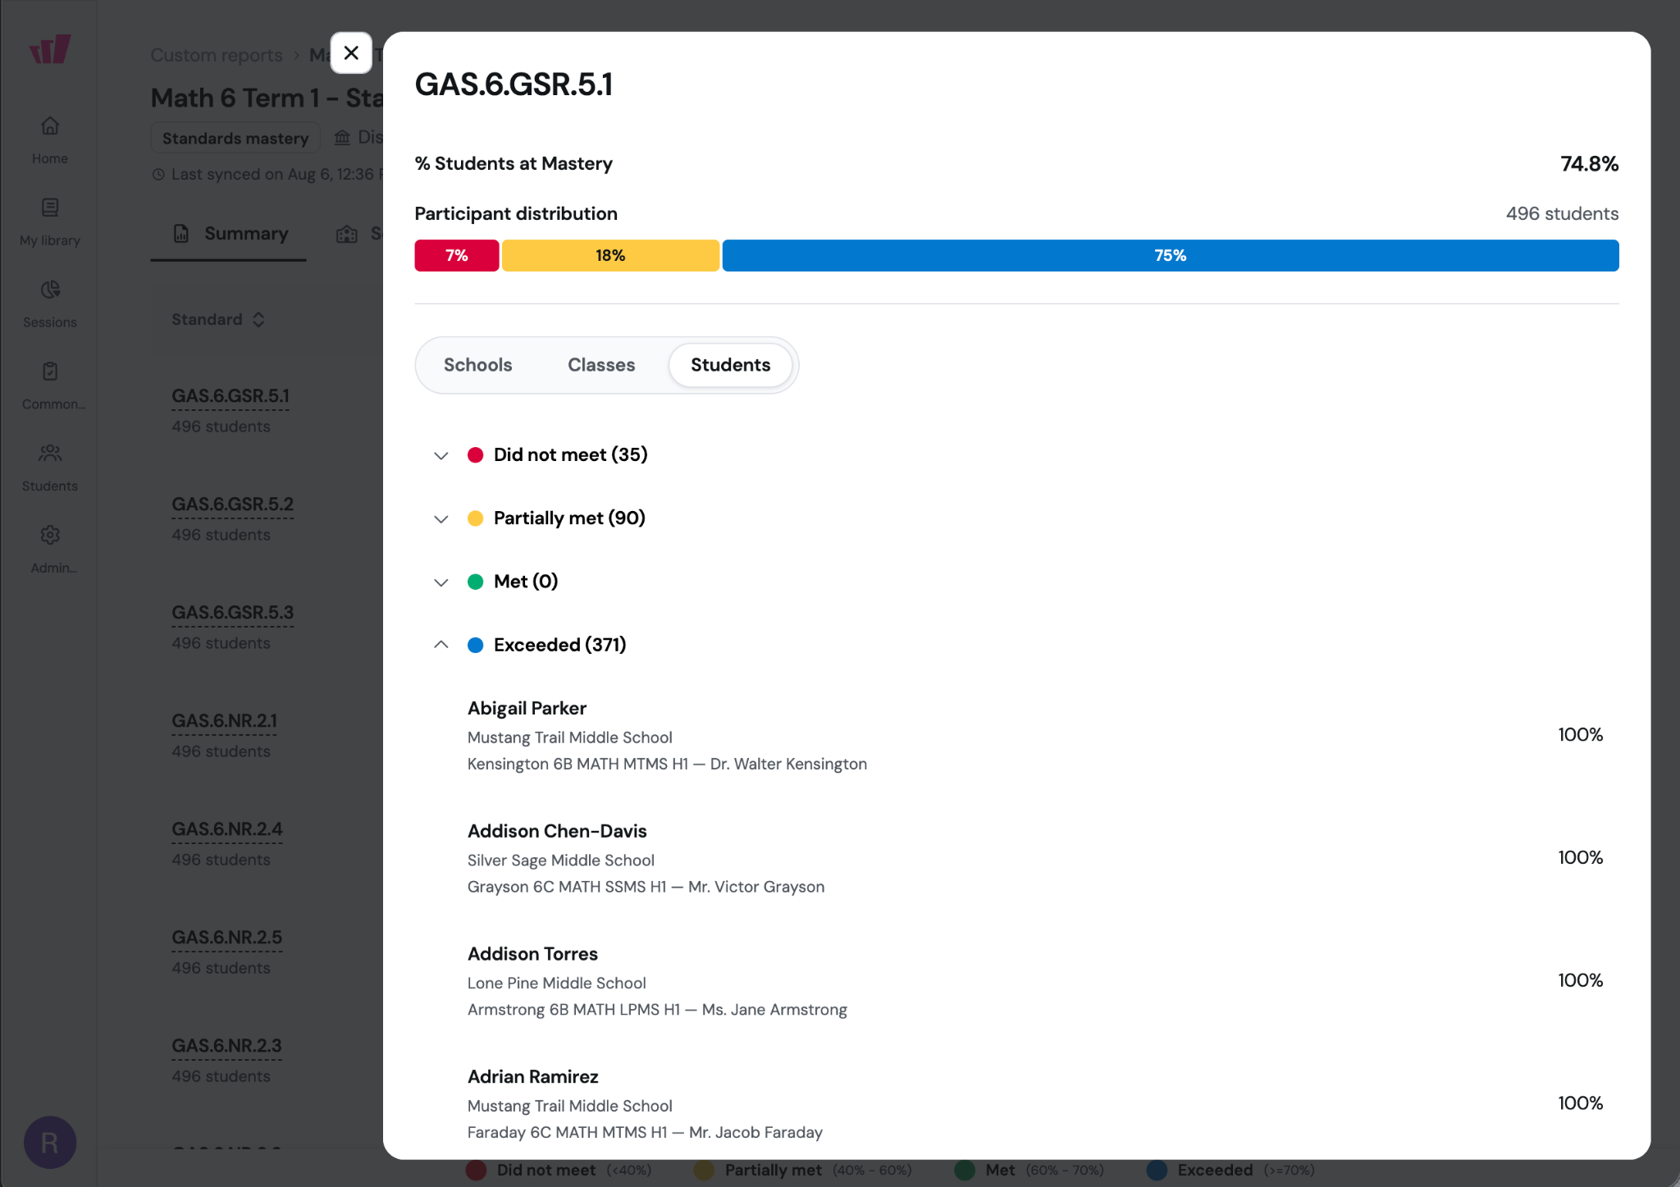This screenshot has width=1680, height=1187.
Task: Open standard GAS.6.GSR.5.1 in the list
Action: click(231, 396)
